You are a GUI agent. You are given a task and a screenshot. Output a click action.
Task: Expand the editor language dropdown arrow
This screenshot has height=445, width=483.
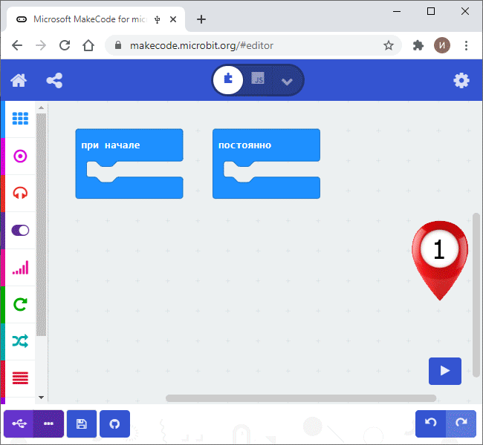287,82
